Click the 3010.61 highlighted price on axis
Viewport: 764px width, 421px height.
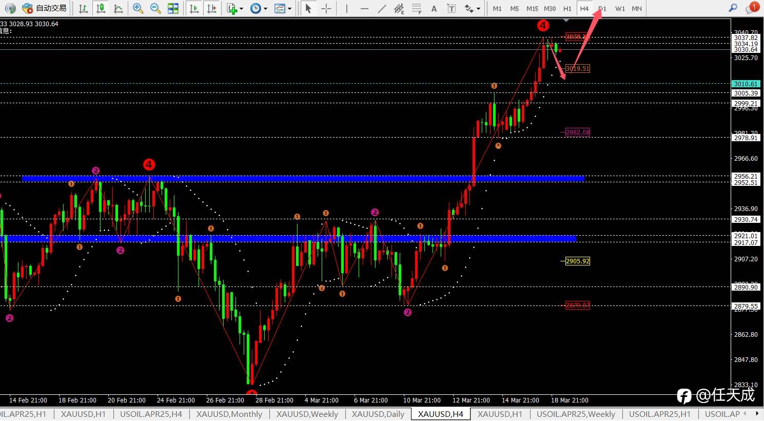click(746, 84)
